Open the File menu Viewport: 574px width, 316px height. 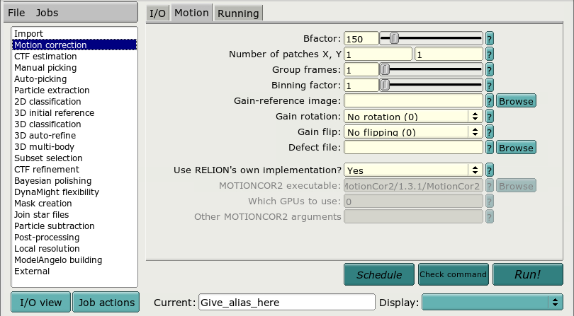[x=16, y=13]
